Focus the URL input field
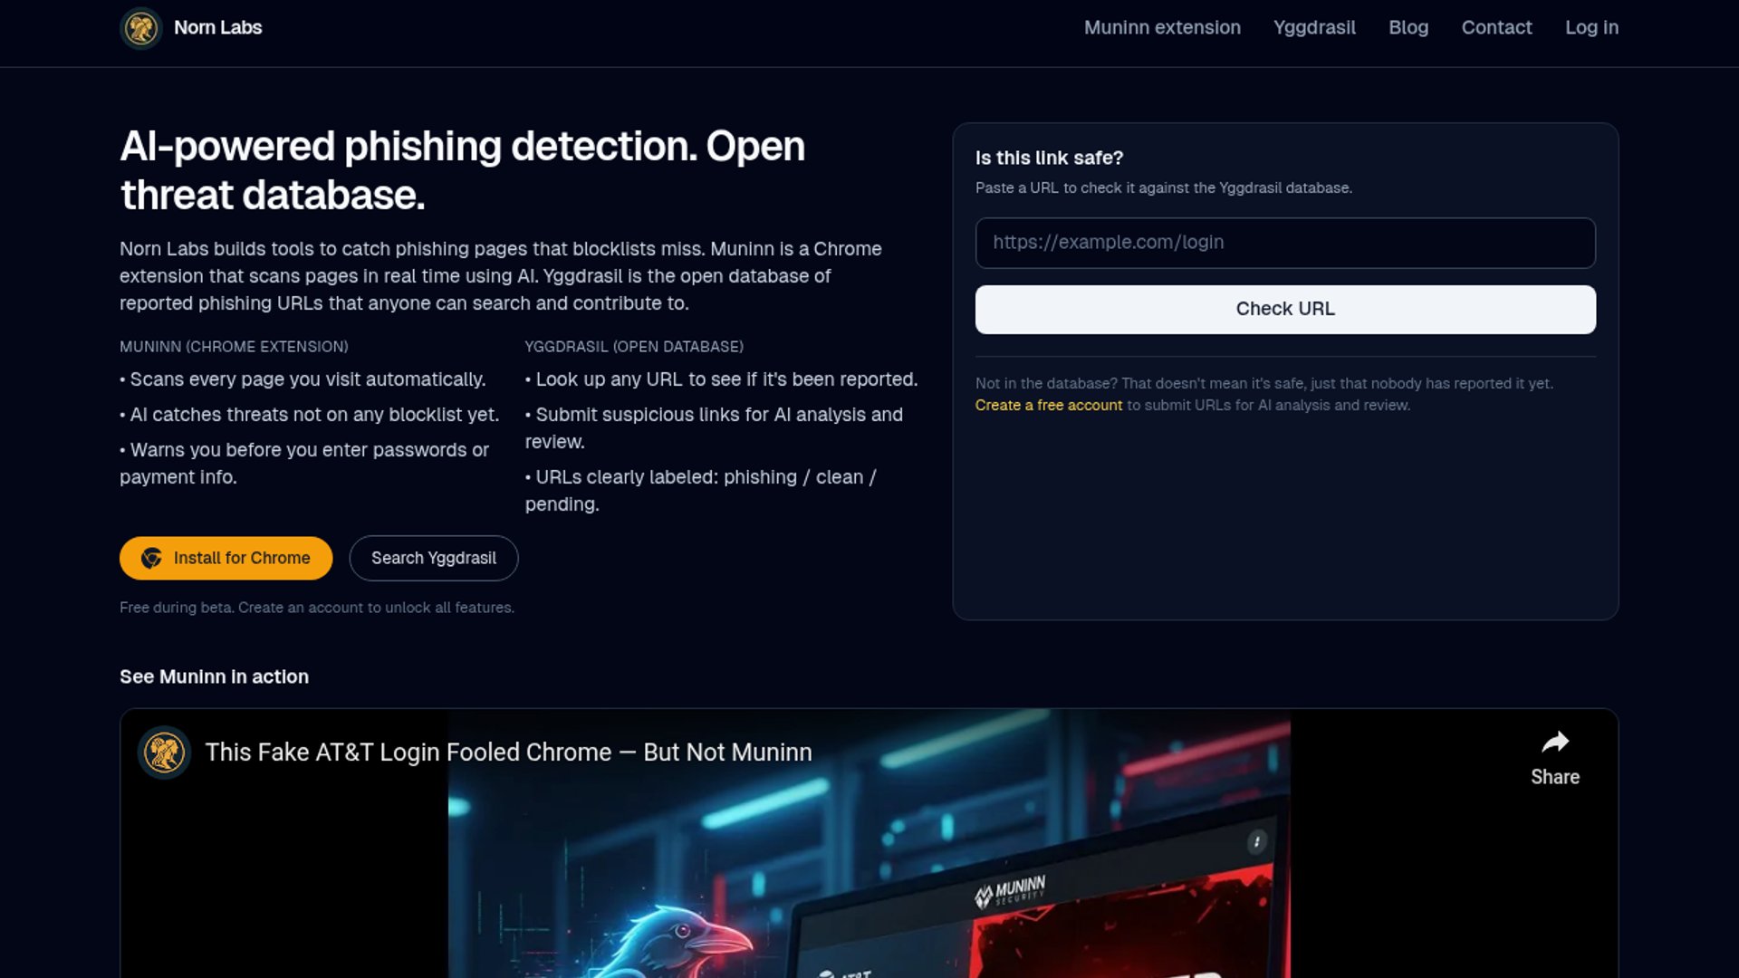Image resolution: width=1739 pixels, height=978 pixels. [x=1284, y=243]
